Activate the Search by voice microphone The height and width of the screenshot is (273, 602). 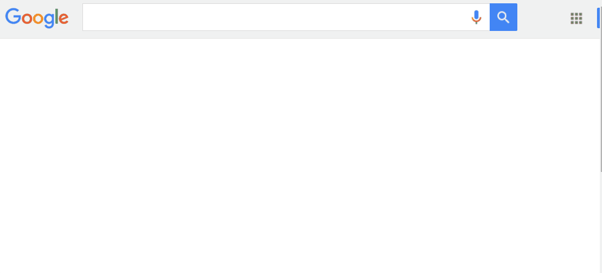(x=476, y=17)
